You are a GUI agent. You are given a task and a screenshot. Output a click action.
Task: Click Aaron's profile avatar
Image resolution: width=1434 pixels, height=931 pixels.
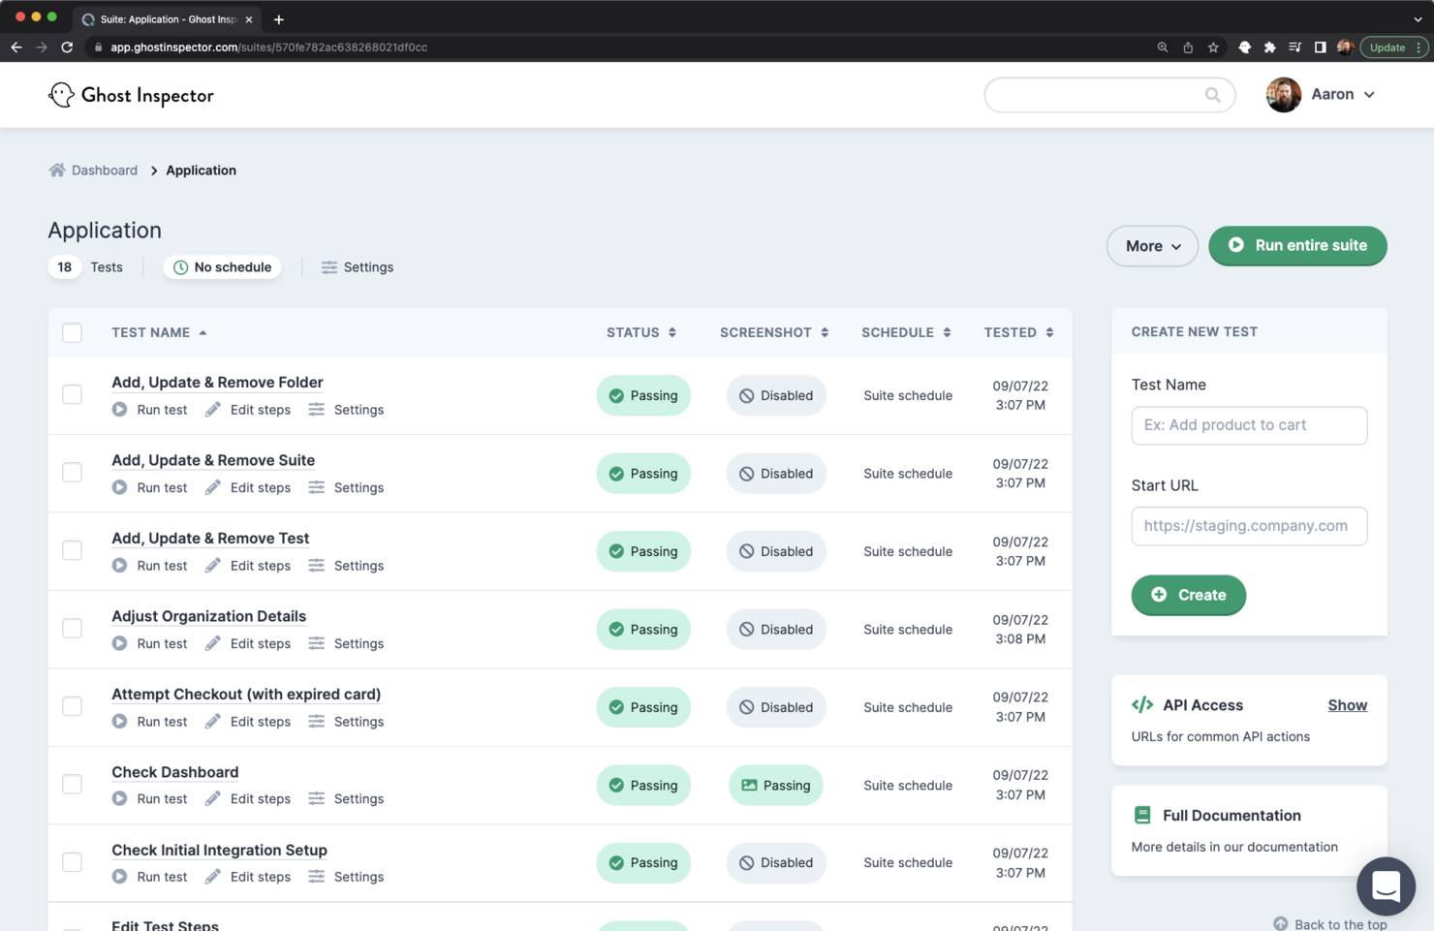1284,95
